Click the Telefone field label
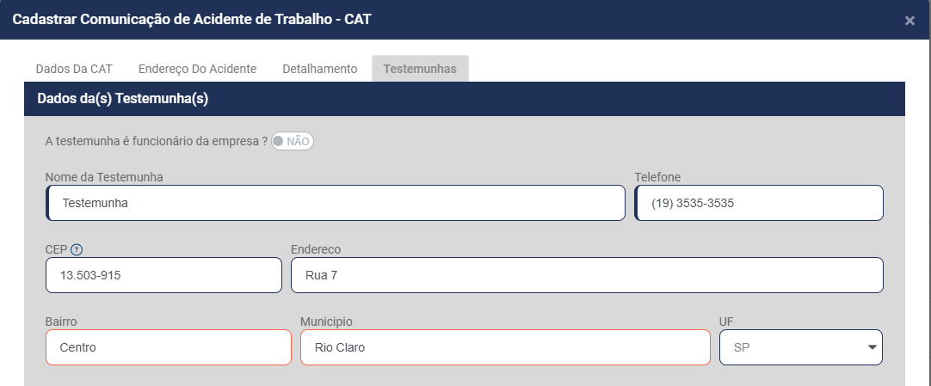 (657, 177)
